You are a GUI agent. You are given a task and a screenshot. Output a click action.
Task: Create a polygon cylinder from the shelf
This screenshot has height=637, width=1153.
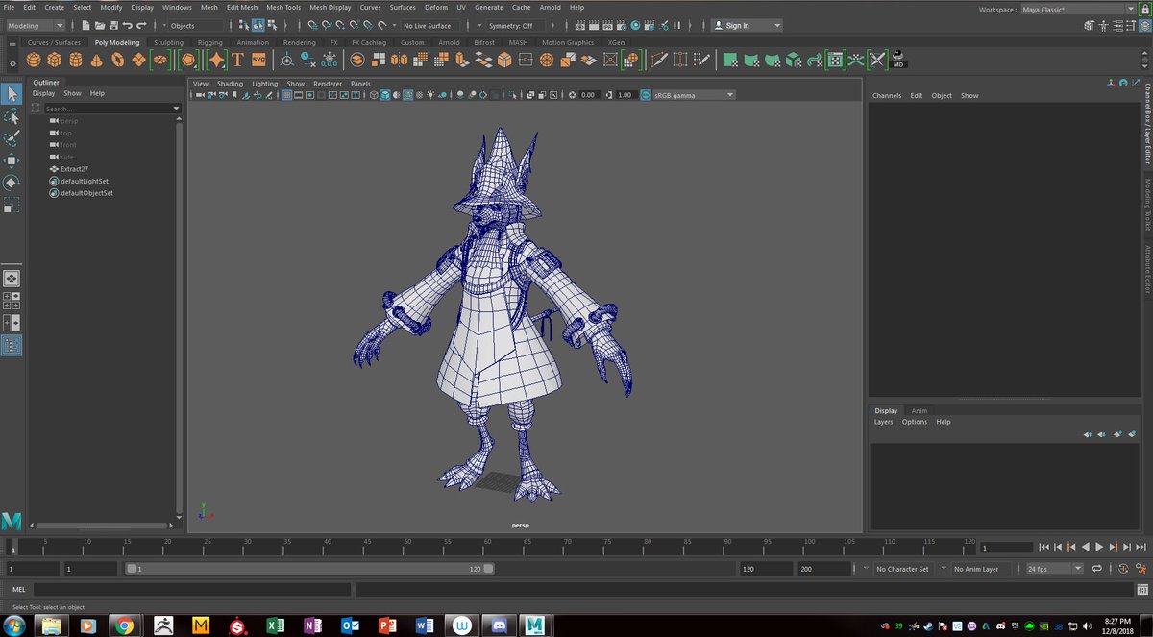[75, 60]
